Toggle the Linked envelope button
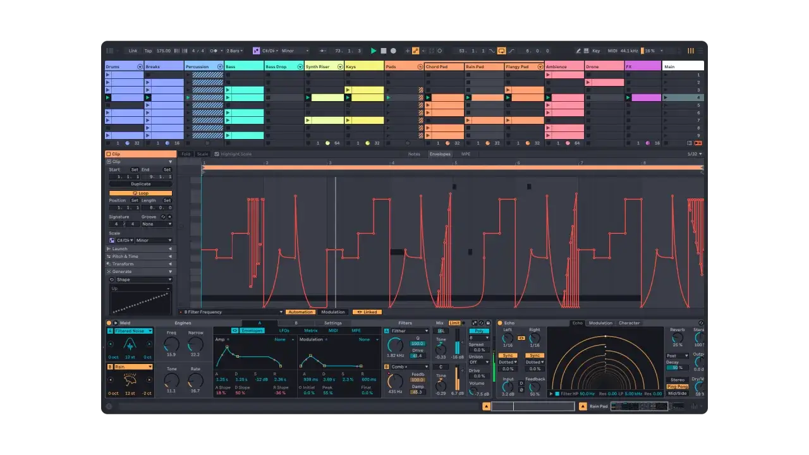809x455 pixels. 367,312
